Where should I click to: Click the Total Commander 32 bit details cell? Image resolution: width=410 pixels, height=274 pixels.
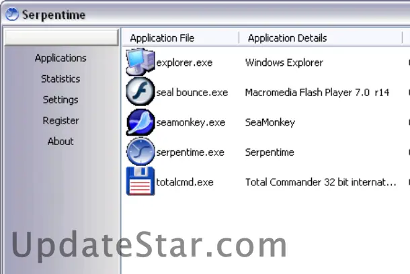pos(321,182)
